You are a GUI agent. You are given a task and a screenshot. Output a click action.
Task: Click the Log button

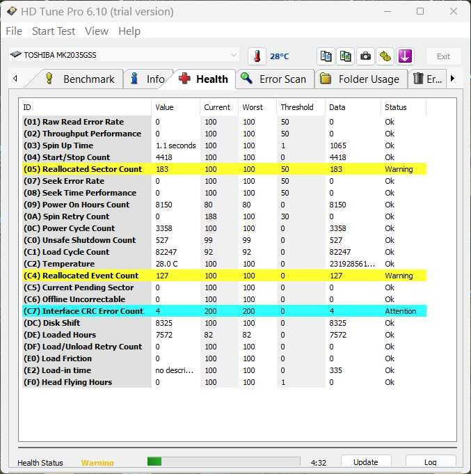(x=430, y=462)
